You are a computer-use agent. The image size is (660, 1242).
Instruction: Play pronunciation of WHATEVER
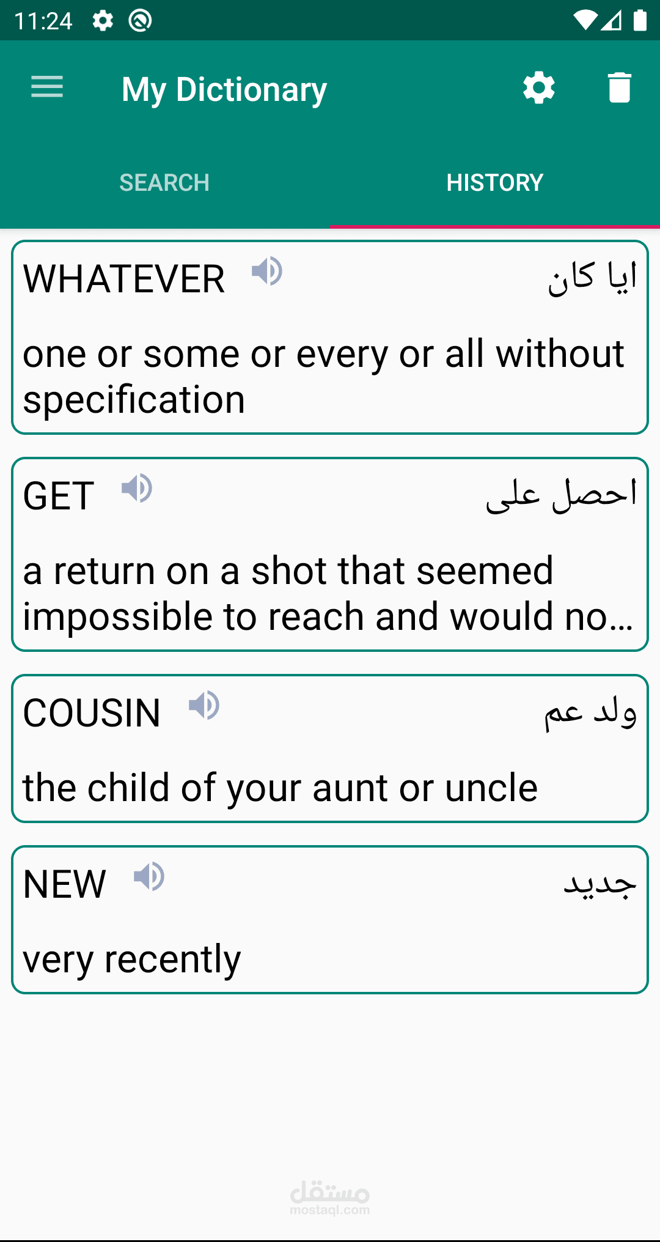coord(267,271)
